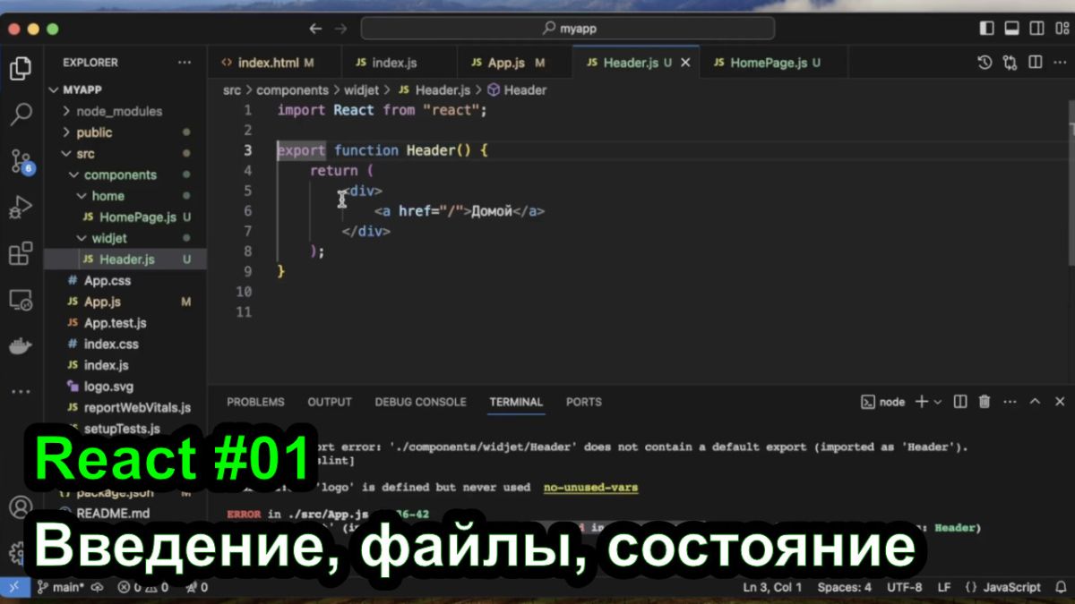The width and height of the screenshot is (1075, 604).
Task: Click UTF-8 encoding in status bar
Action: coord(904,588)
